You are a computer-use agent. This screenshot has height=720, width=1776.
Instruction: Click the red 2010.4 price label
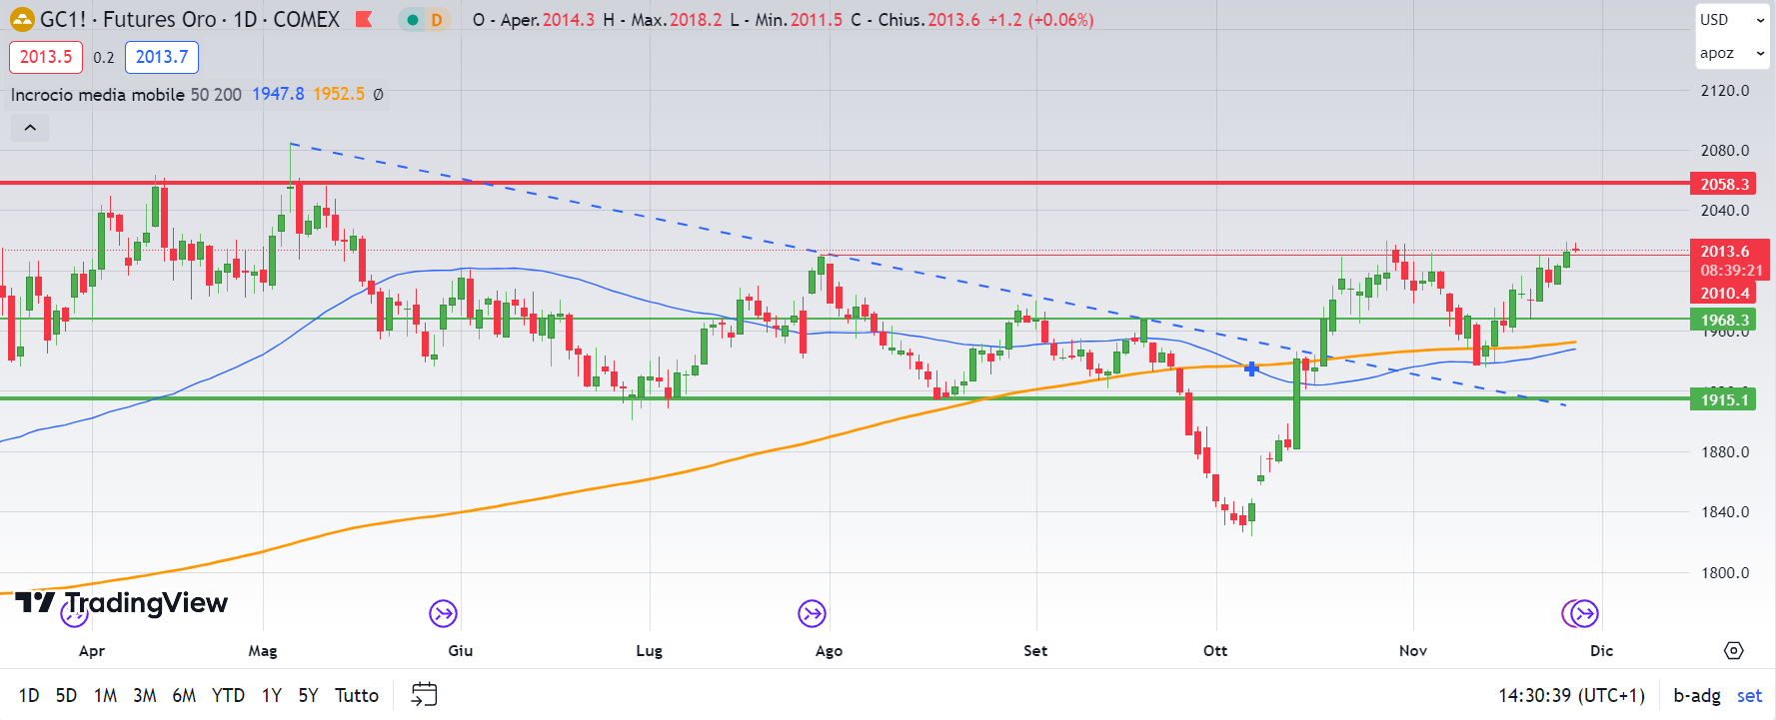[x=1725, y=293]
